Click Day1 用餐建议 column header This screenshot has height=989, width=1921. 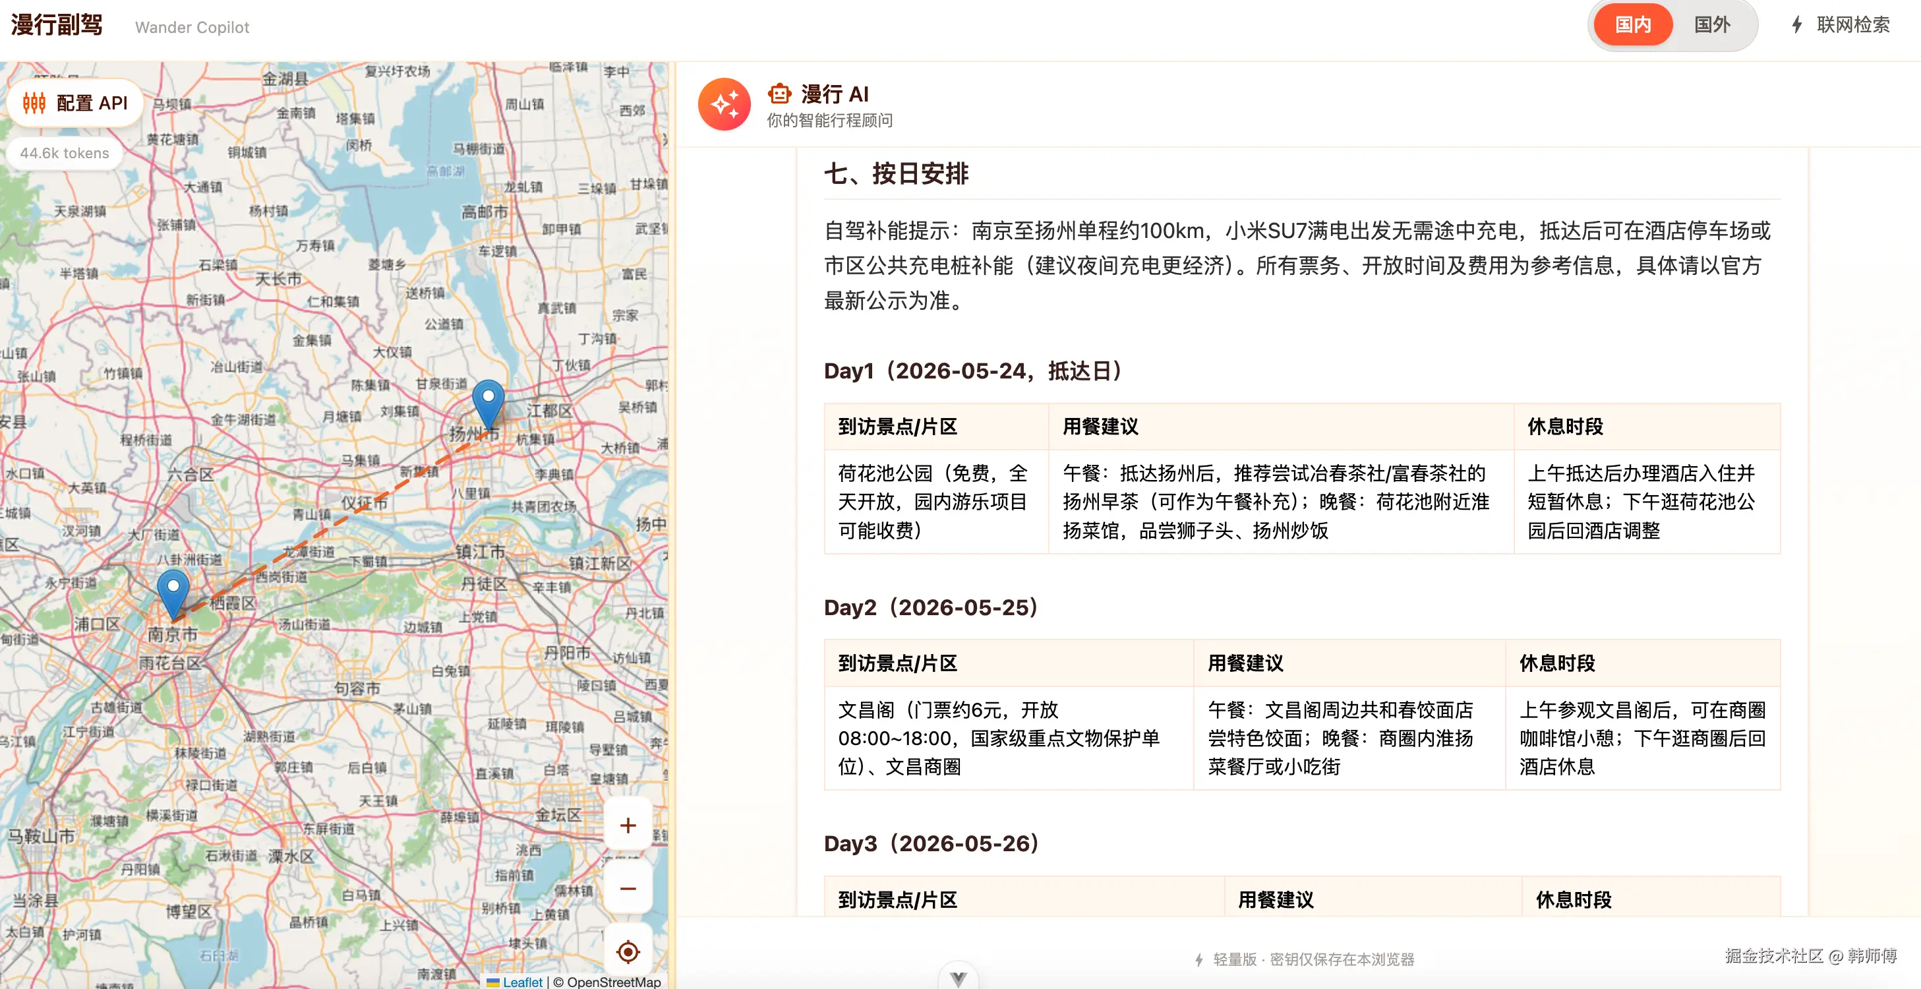tap(1280, 427)
